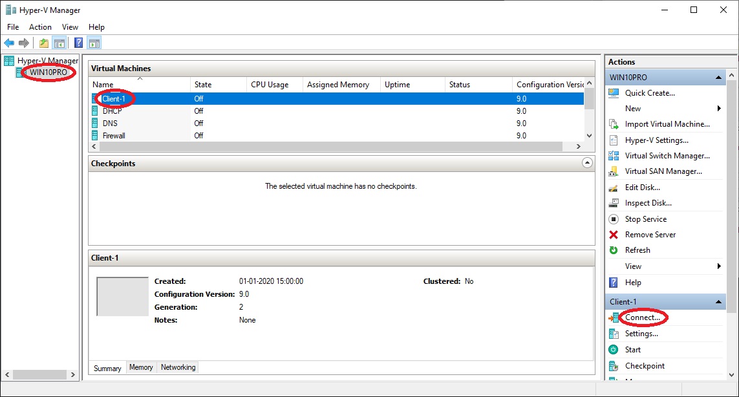Click the Virtual Machines list scroll-up arrow

pos(589,83)
